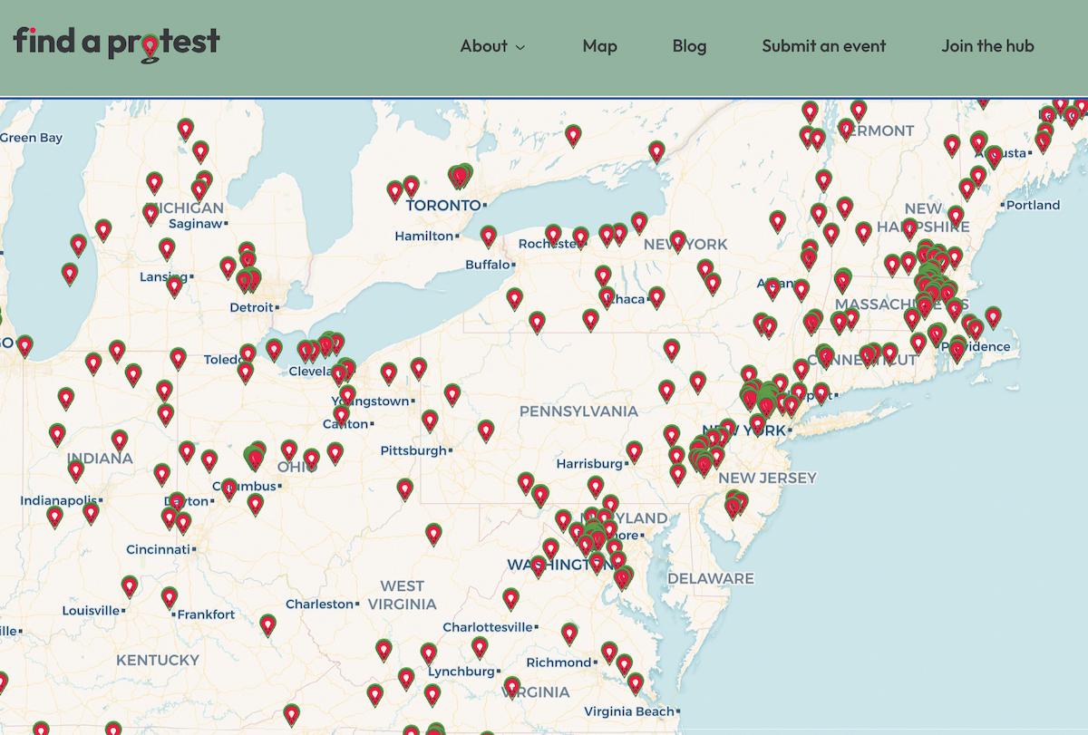The width and height of the screenshot is (1088, 735).
Task: Select the pin directly above Louisville
Action: (130, 585)
